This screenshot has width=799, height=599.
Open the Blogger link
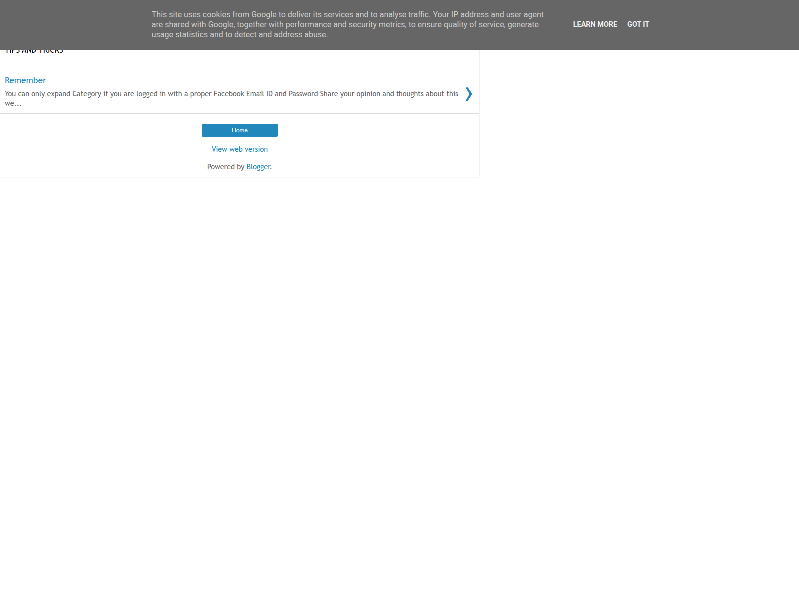click(x=258, y=167)
